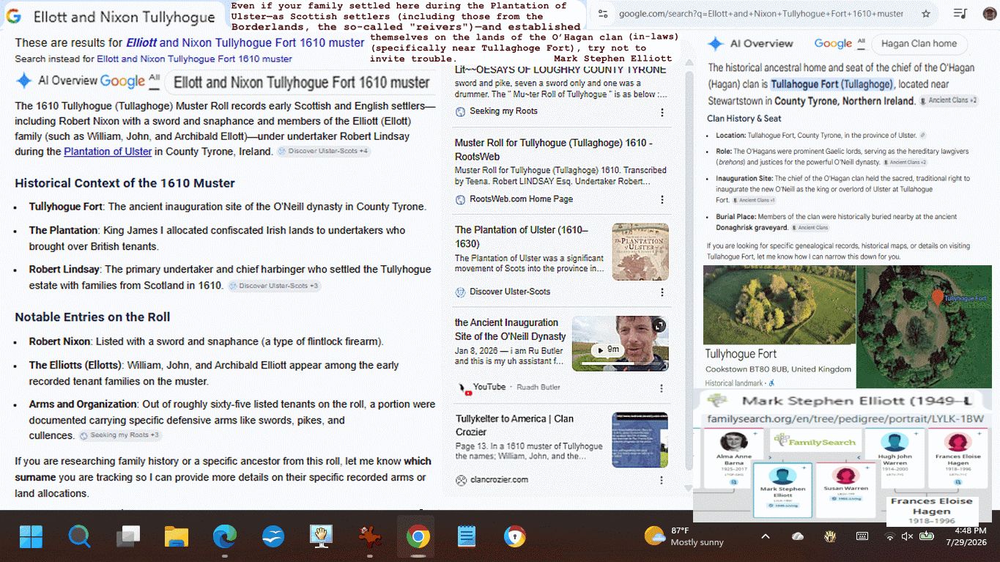Play the Ancient Inauguration Site video preview
The image size is (1000, 562).
(606, 350)
